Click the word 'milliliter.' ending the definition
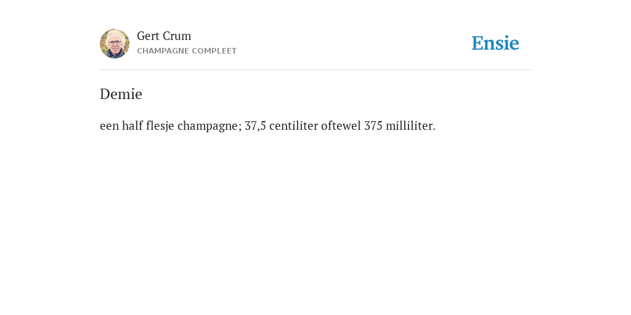This screenshot has height=315, width=631. [410, 126]
